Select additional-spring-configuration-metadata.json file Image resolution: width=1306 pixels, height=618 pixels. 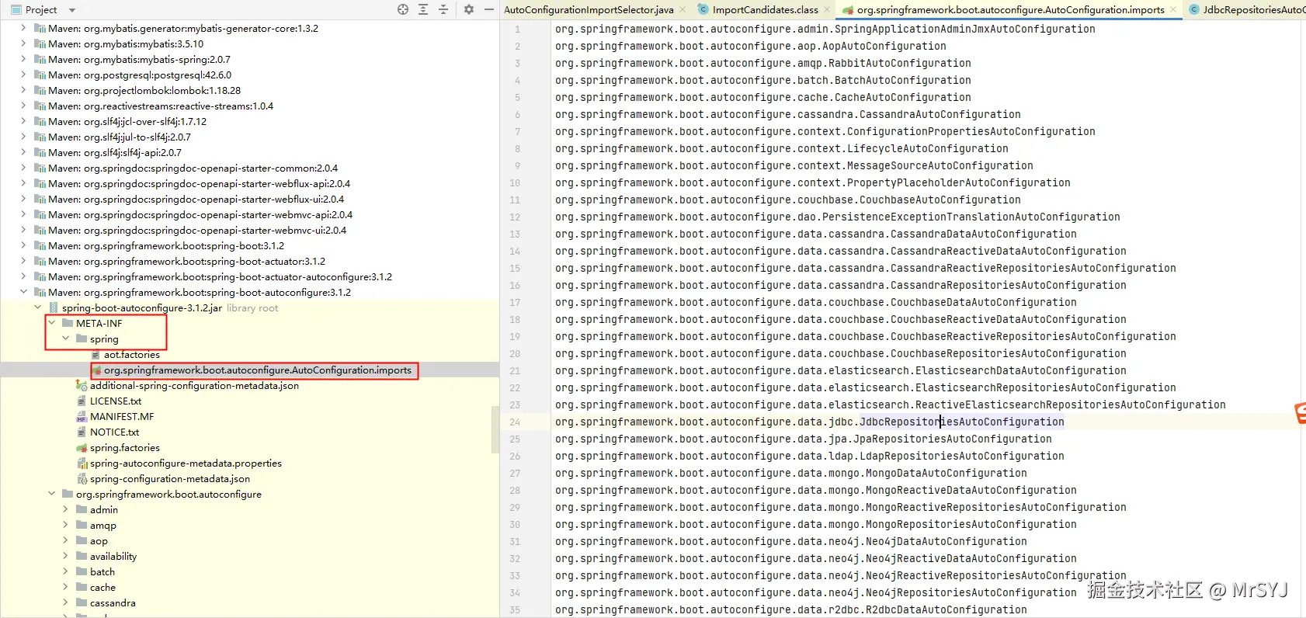pyautogui.click(x=193, y=386)
